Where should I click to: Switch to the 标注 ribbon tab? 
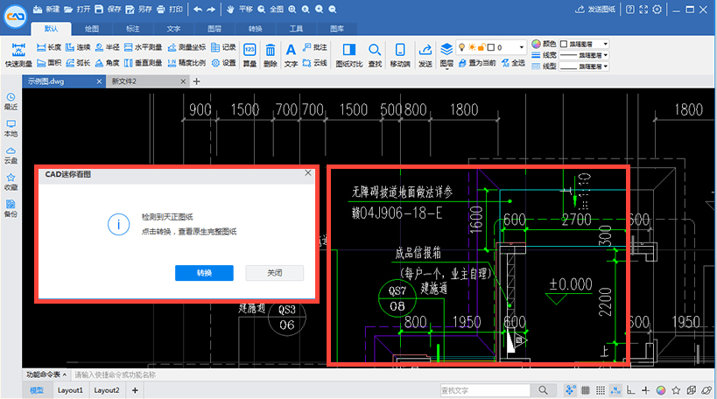(132, 29)
